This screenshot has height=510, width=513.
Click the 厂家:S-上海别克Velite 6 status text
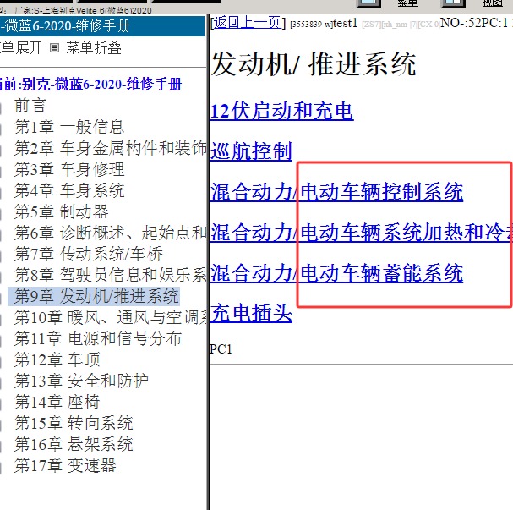[x=83, y=10]
